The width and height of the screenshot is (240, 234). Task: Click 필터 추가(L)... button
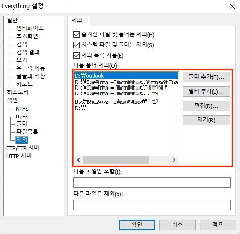[x=206, y=91]
